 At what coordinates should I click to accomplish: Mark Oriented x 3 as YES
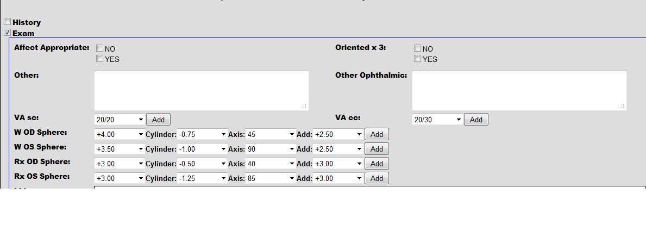(x=418, y=59)
